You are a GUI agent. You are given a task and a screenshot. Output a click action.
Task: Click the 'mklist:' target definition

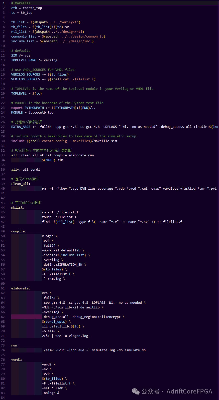pos(18,208)
